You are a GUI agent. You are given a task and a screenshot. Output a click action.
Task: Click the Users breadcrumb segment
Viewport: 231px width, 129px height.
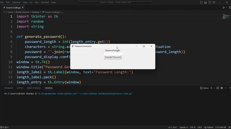[x=10, y=12]
